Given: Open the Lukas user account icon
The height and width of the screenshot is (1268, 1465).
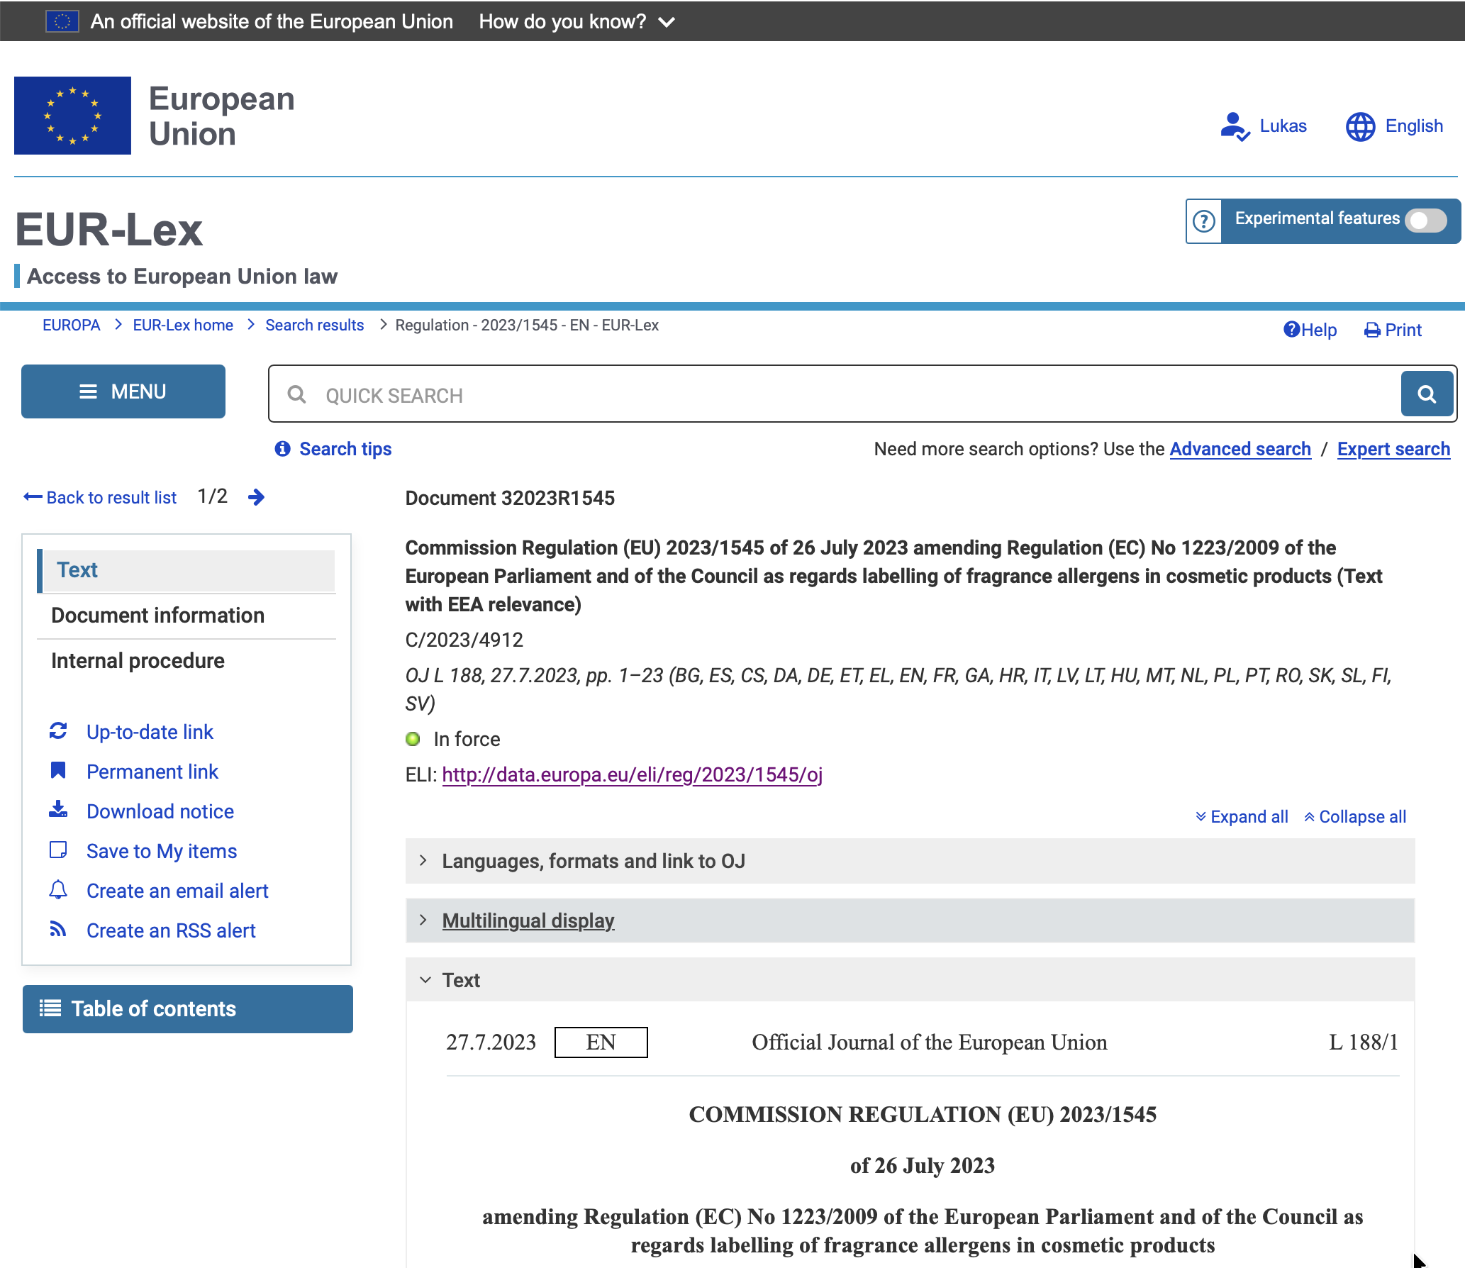Looking at the screenshot, I should (x=1235, y=127).
